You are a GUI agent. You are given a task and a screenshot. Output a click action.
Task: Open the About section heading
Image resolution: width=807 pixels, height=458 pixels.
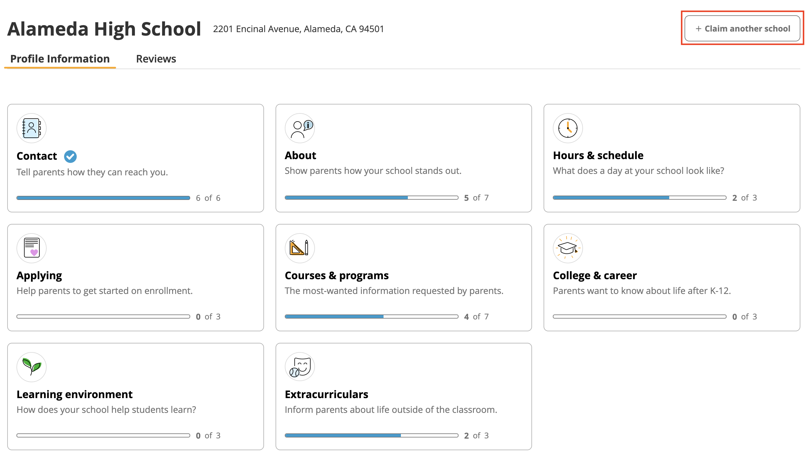tap(300, 155)
